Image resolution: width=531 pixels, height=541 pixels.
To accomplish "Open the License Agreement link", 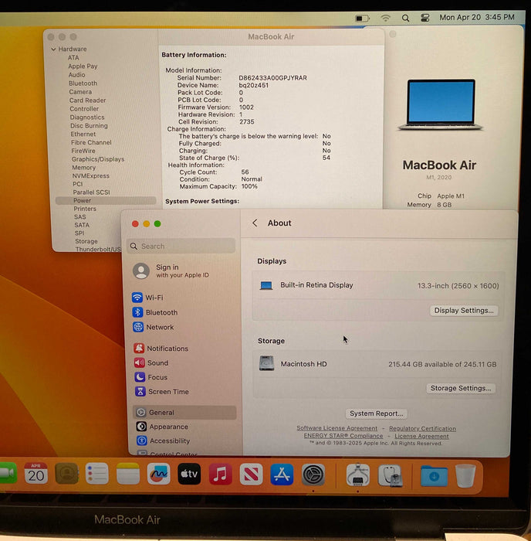I will tap(421, 436).
